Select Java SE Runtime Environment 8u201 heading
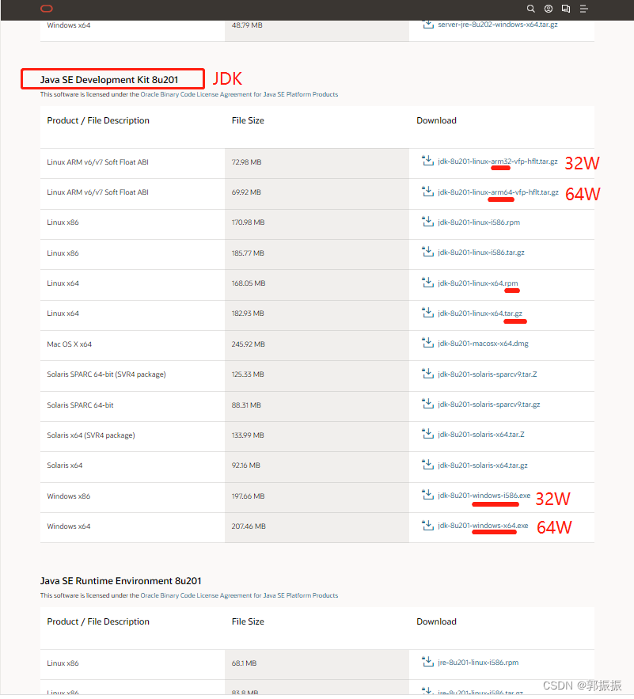 tap(121, 581)
